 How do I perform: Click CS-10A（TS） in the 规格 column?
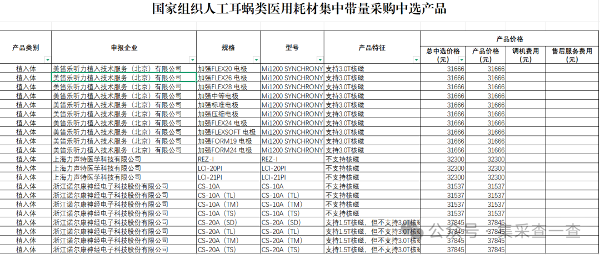click(x=228, y=213)
